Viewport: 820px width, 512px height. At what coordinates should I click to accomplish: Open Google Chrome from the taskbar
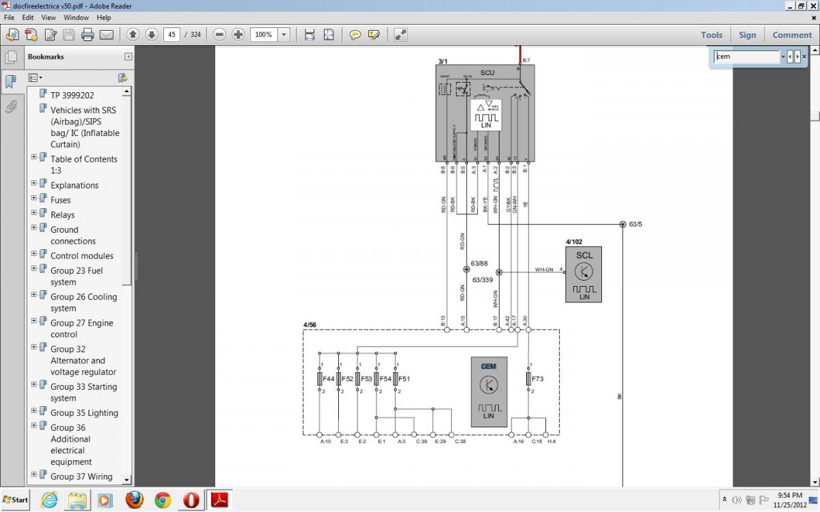pyautogui.click(x=163, y=500)
